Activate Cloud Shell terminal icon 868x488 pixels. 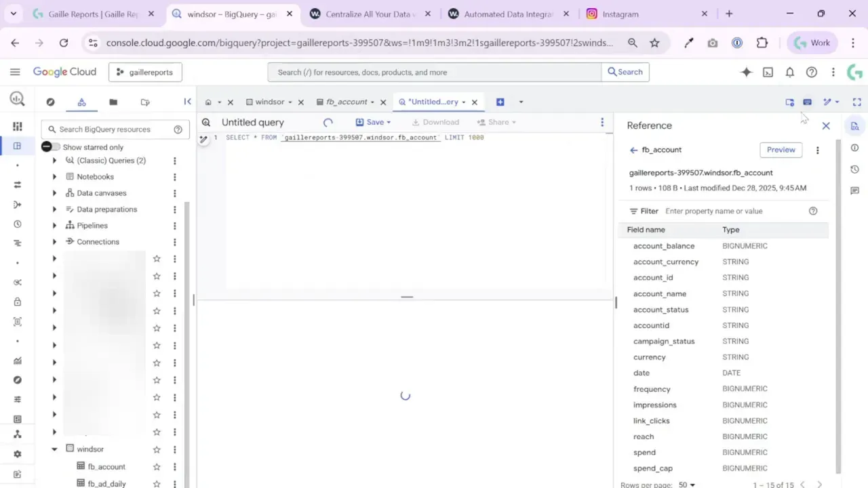(x=768, y=72)
